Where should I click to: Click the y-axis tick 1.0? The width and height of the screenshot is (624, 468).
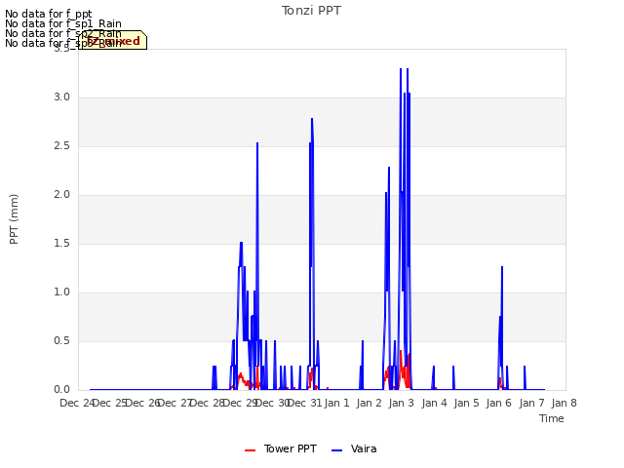61,292
